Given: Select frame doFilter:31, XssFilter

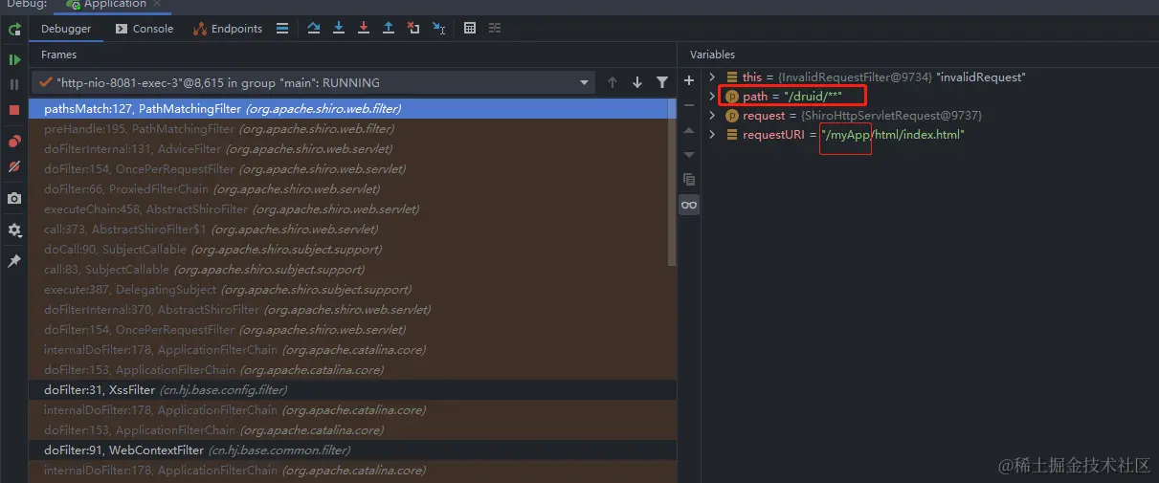Looking at the screenshot, I should pos(352,390).
